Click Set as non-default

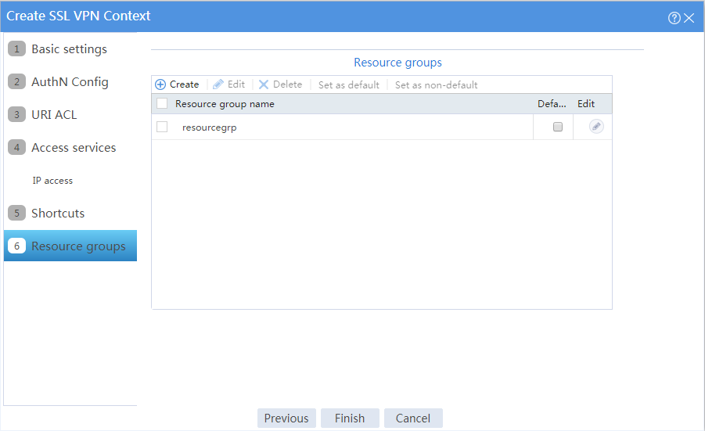tap(436, 85)
